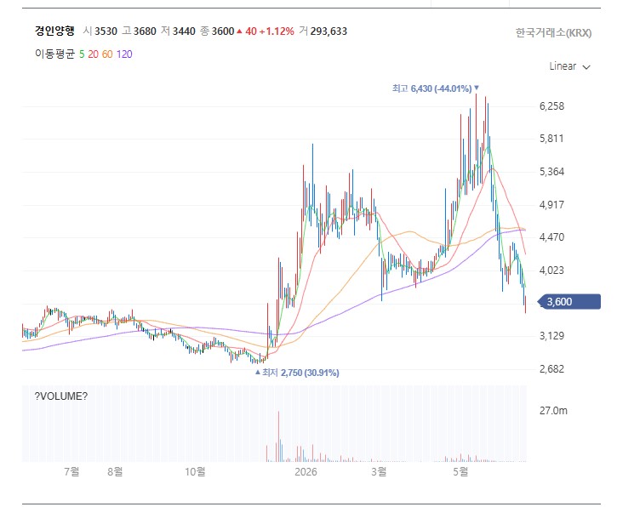Click the 5월 date axis label

point(460,471)
